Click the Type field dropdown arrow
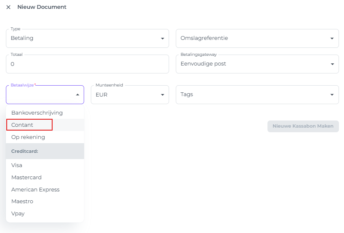This screenshot has width=344, height=233. 162,39
